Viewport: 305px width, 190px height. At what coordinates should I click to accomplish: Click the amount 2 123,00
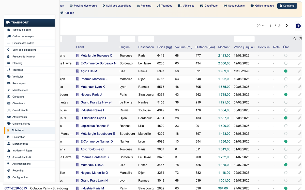pyautogui.click(x=224, y=55)
